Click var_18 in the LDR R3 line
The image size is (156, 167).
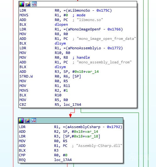click(x=92, y=136)
